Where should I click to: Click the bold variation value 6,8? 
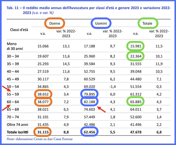(159, 132)
